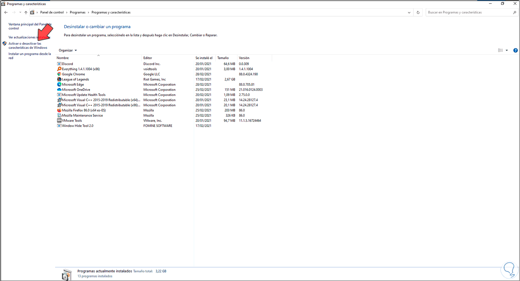Click version 88.0.4324.190 cell

tap(249, 74)
